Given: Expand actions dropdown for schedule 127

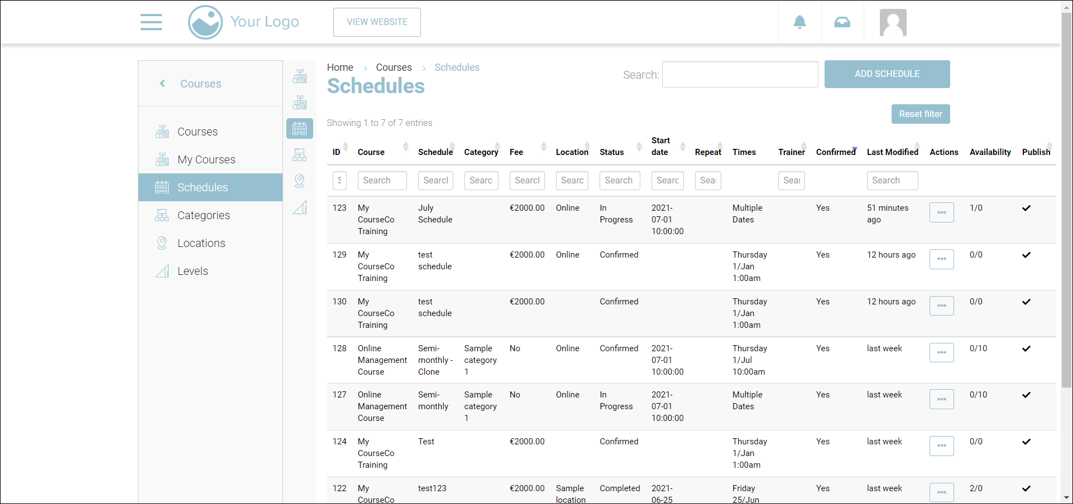Looking at the screenshot, I should point(941,399).
